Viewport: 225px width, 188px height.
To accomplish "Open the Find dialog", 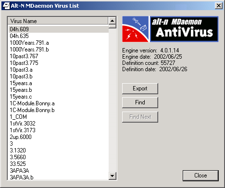I will click(140, 102).
